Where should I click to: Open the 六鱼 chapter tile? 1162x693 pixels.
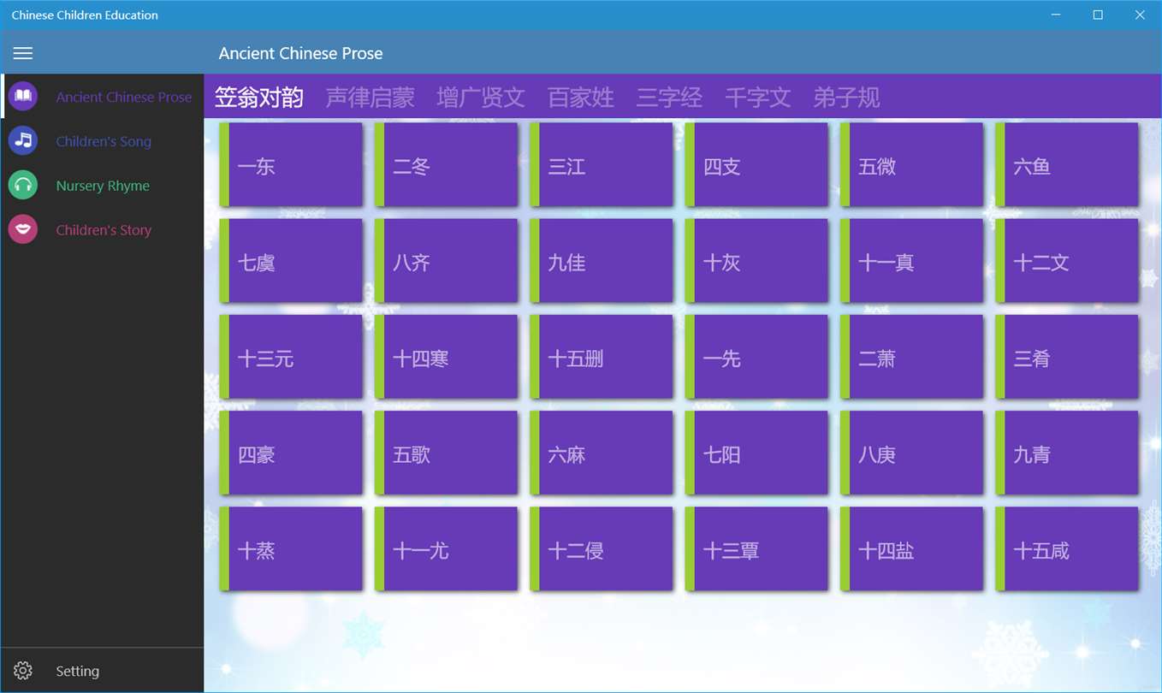(x=1067, y=164)
